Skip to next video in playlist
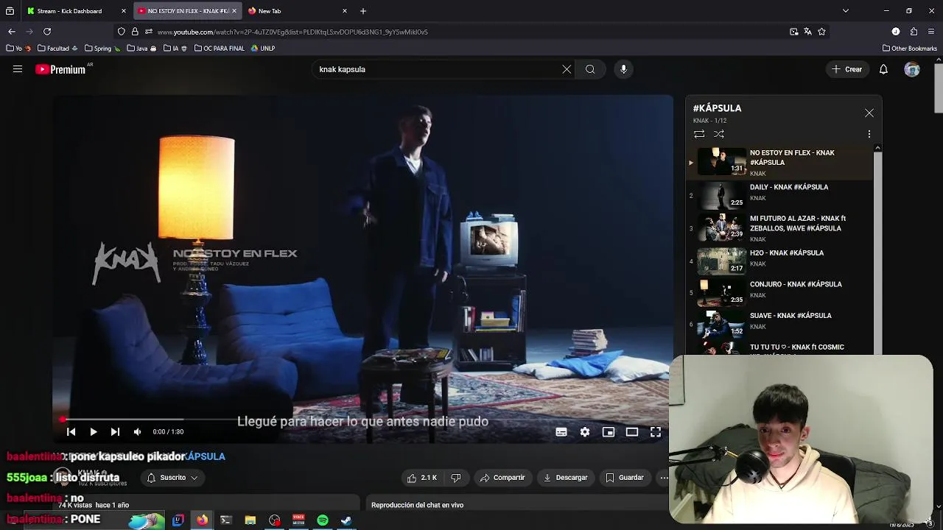The image size is (943, 530). (x=115, y=432)
